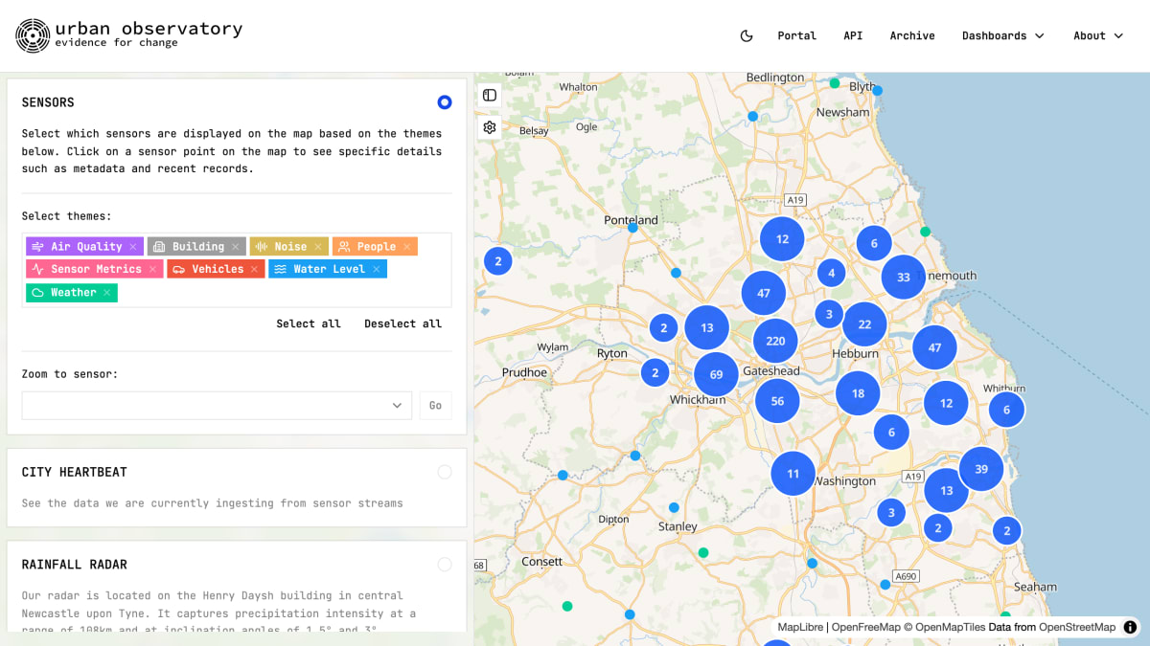This screenshot has width=1150, height=646.
Task: Open map attribution info icon
Action: click(1130, 627)
